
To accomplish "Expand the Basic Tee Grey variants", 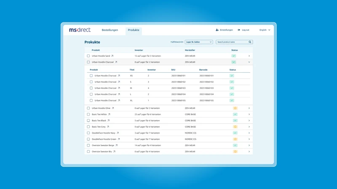I will 249,127.
